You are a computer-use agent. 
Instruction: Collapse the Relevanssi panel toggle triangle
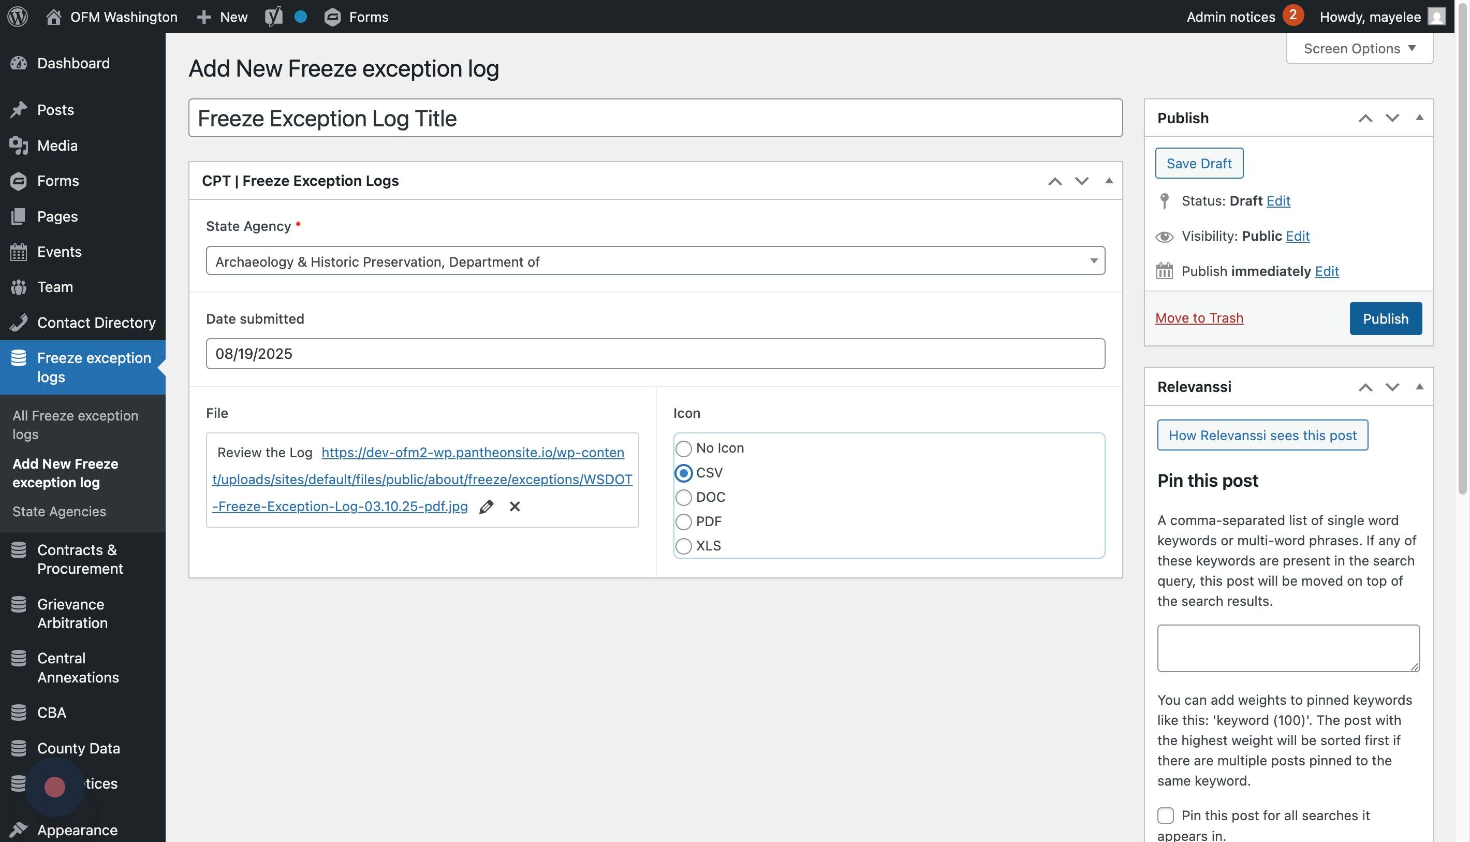coord(1419,386)
